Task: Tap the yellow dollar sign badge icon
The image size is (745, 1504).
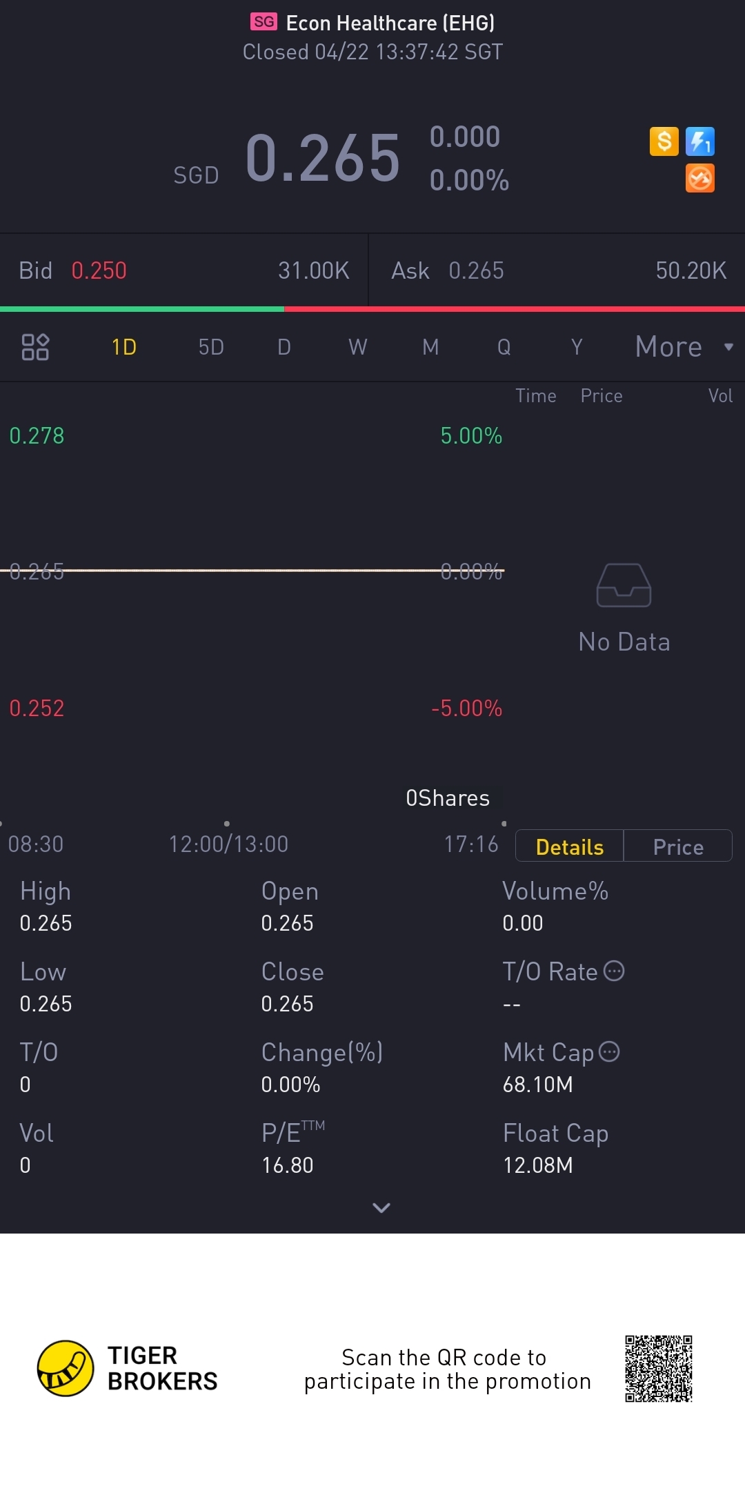Action: tap(664, 141)
